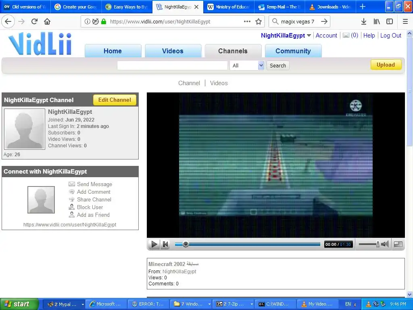
Task: Click the Block User icon
Action: (72, 207)
